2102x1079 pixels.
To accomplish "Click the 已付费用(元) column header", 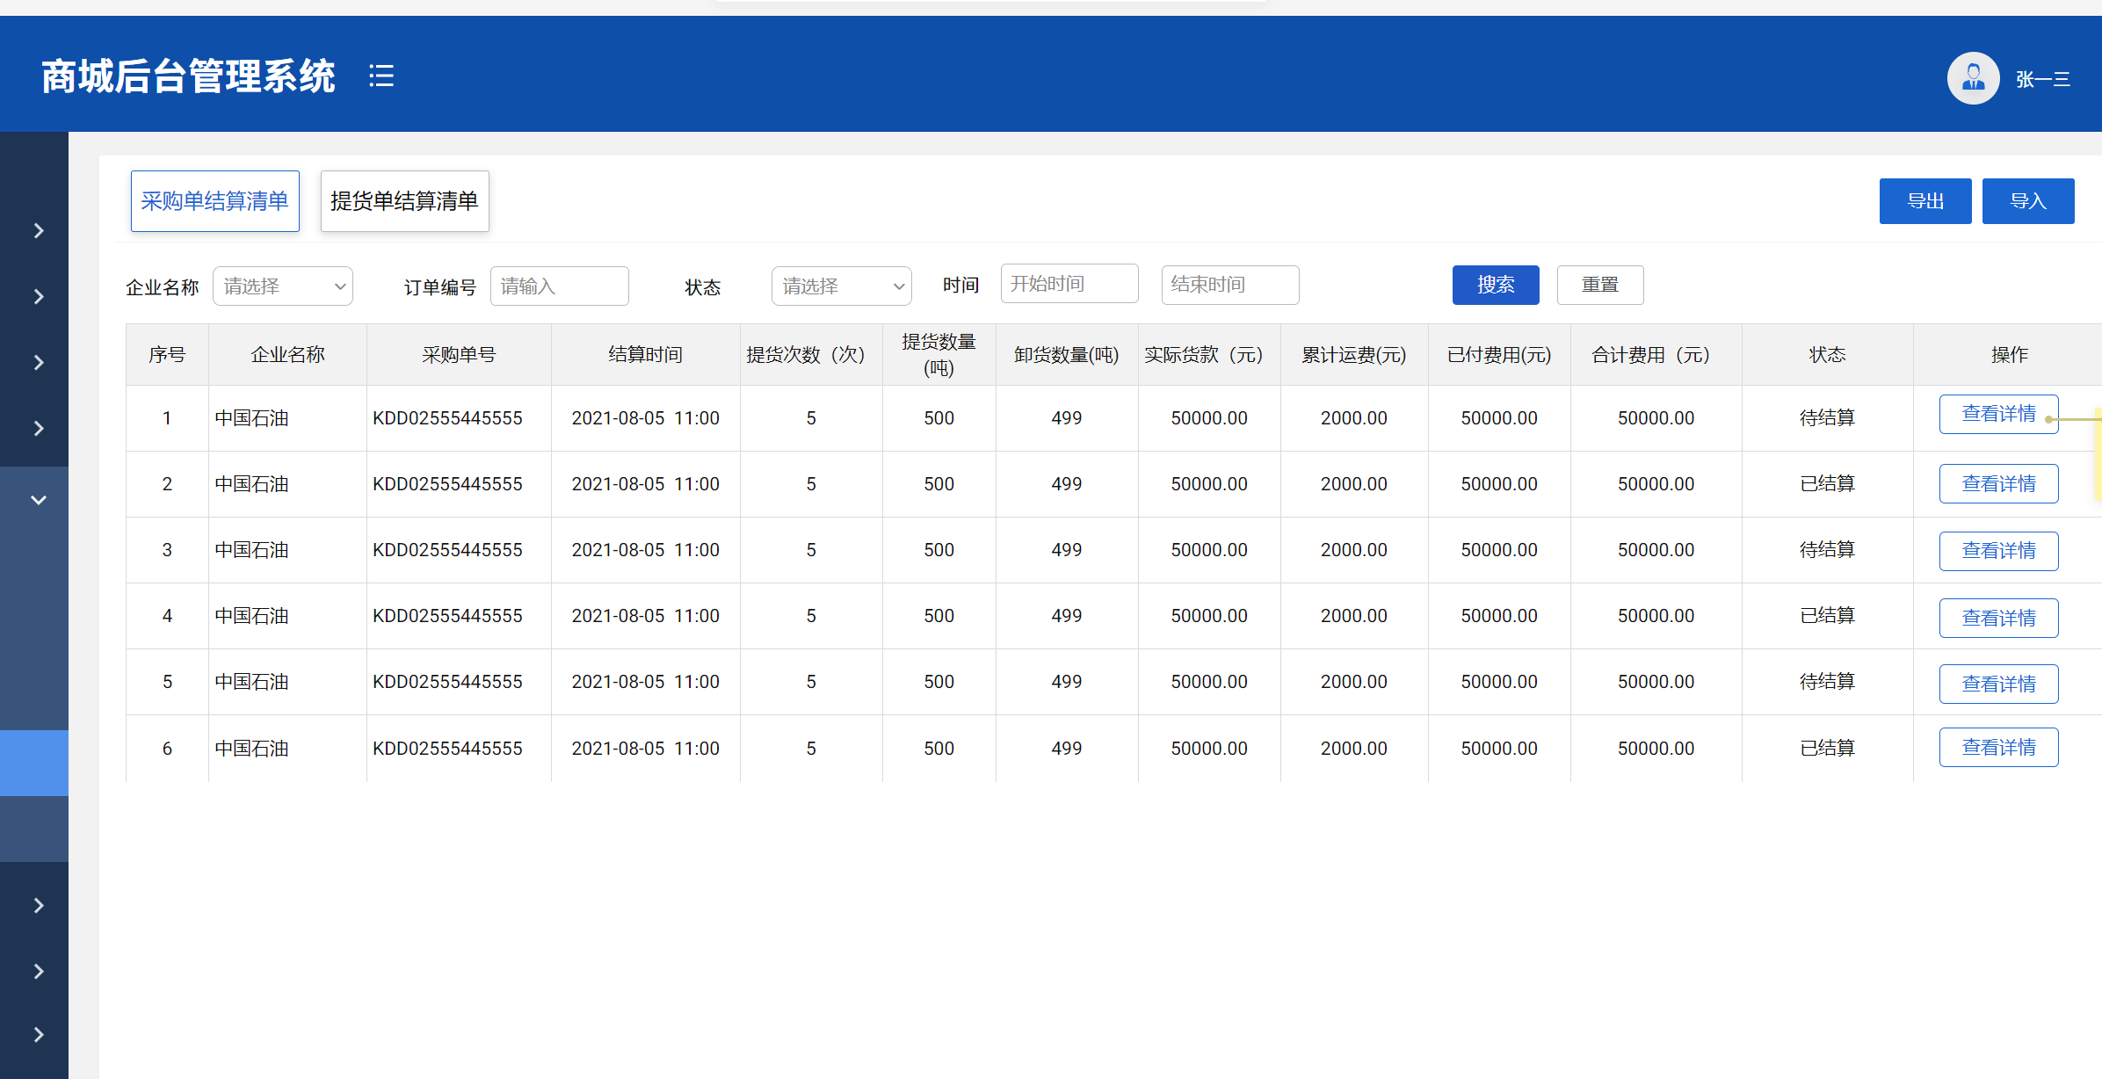I will pos(1499,354).
